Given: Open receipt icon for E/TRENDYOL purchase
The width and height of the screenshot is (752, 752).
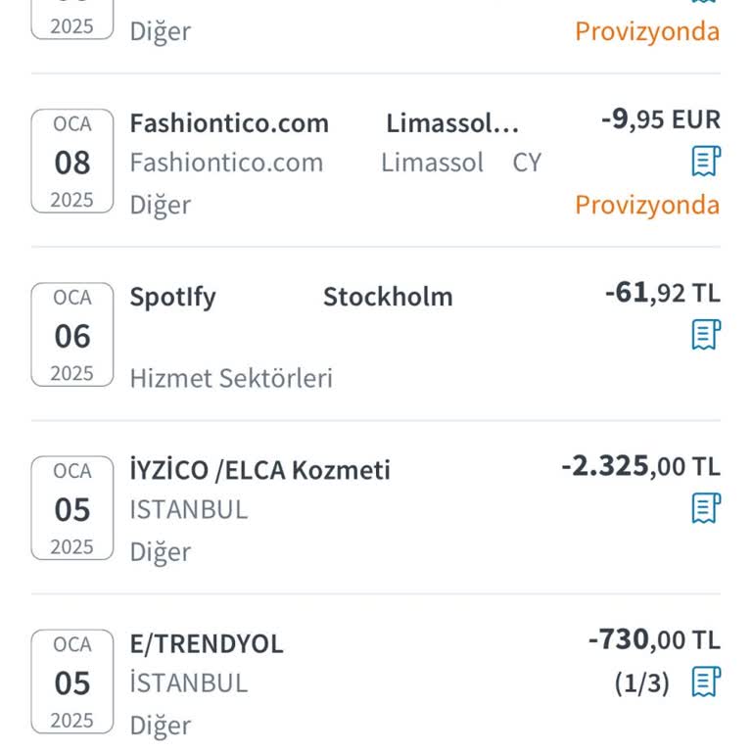Looking at the screenshot, I should pyautogui.click(x=705, y=681).
